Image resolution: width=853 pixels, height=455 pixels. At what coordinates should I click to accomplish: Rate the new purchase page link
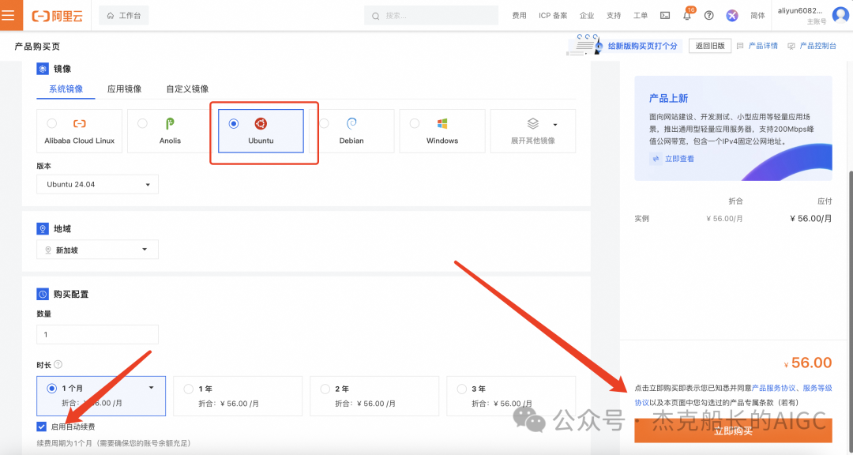[642, 47]
